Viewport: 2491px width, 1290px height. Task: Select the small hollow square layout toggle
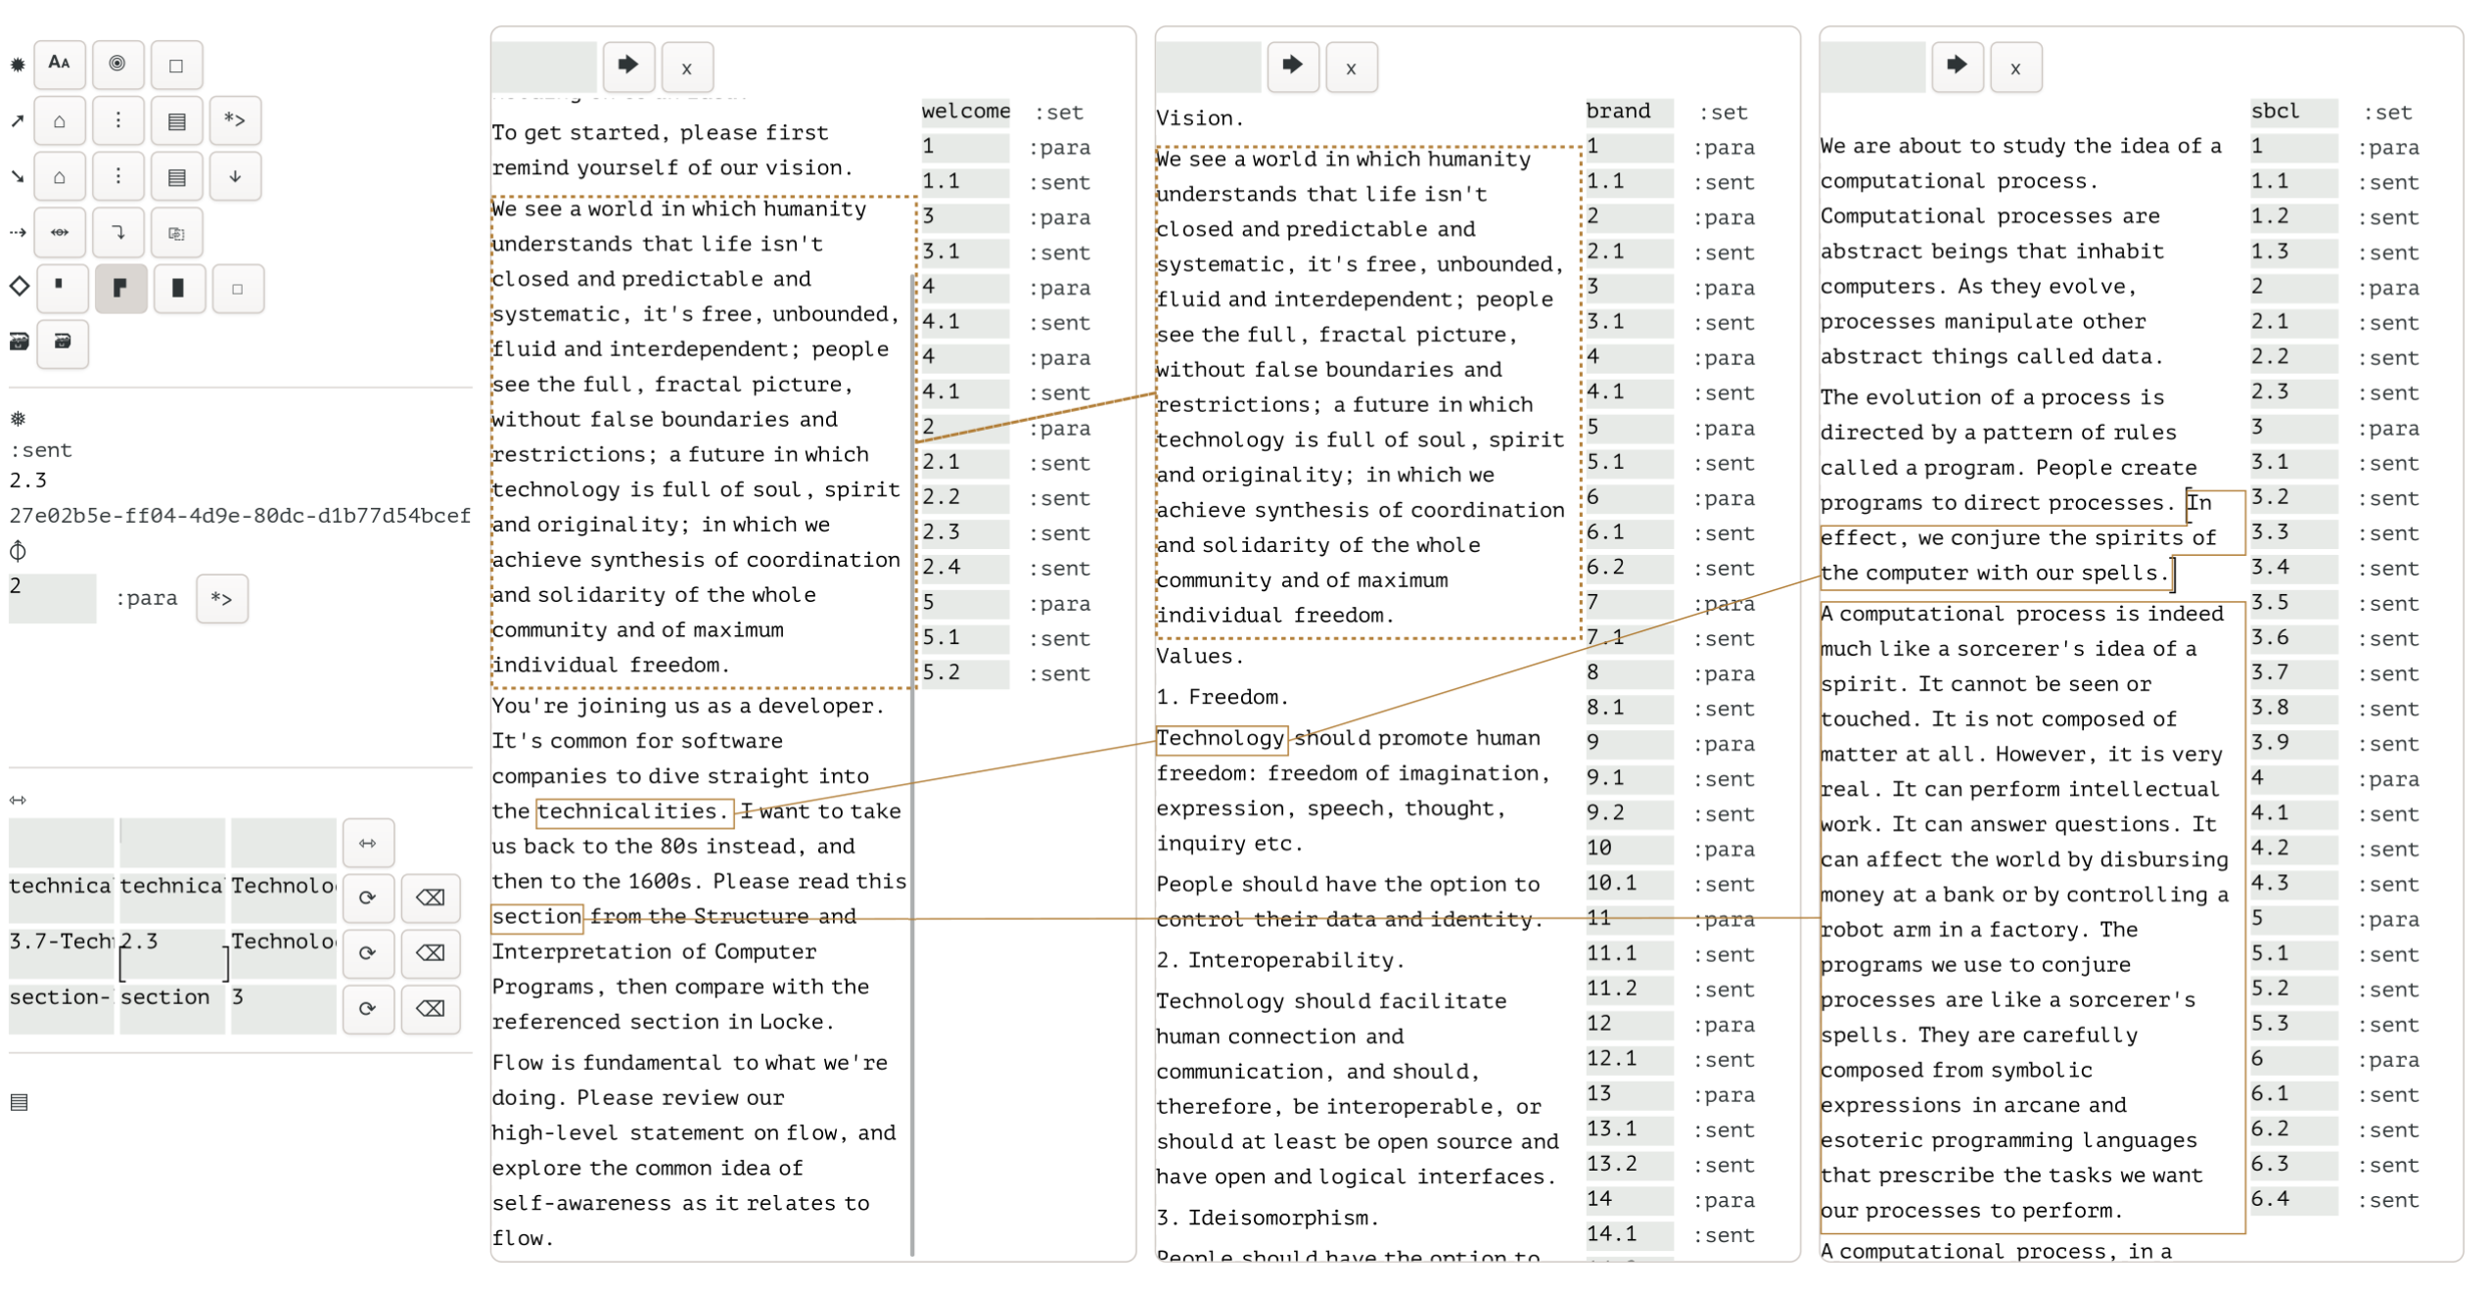(x=238, y=289)
